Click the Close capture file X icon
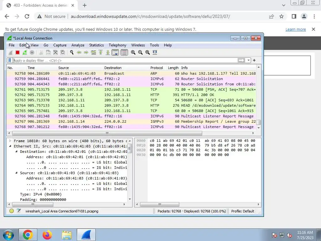Viewport: 321px width, 241px height. click(x=55, y=52)
